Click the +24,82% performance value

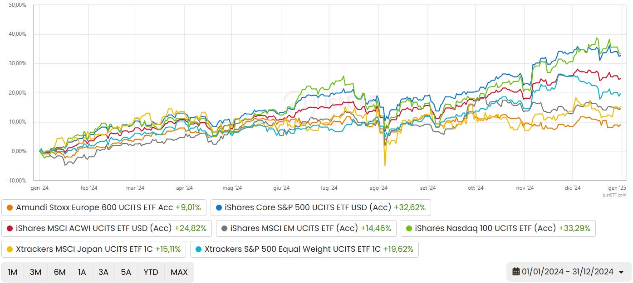point(191,228)
